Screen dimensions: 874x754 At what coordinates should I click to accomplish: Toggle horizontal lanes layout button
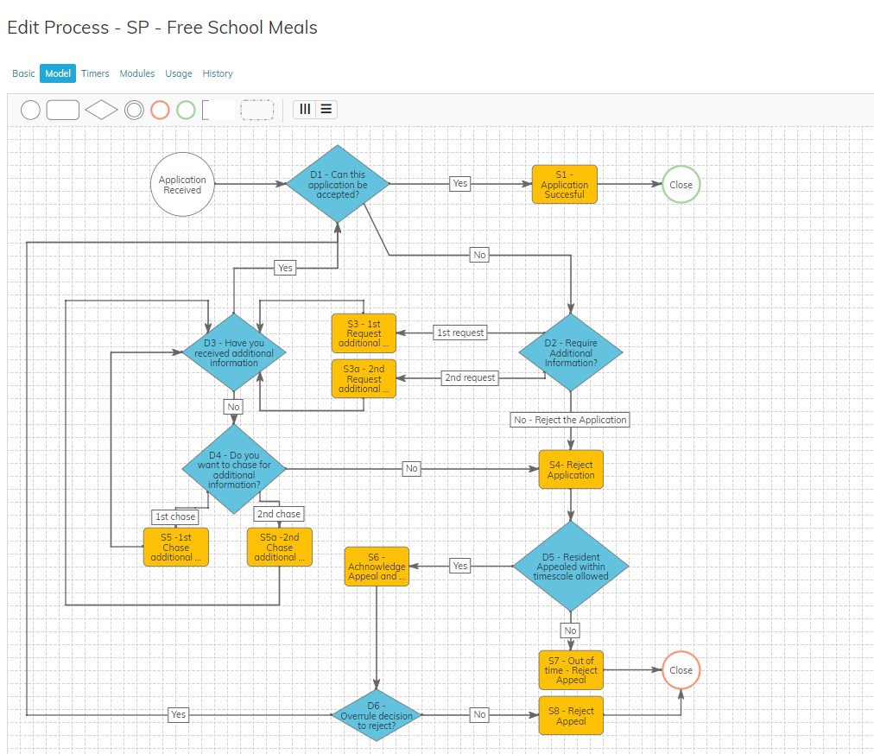pyautogui.click(x=326, y=109)
